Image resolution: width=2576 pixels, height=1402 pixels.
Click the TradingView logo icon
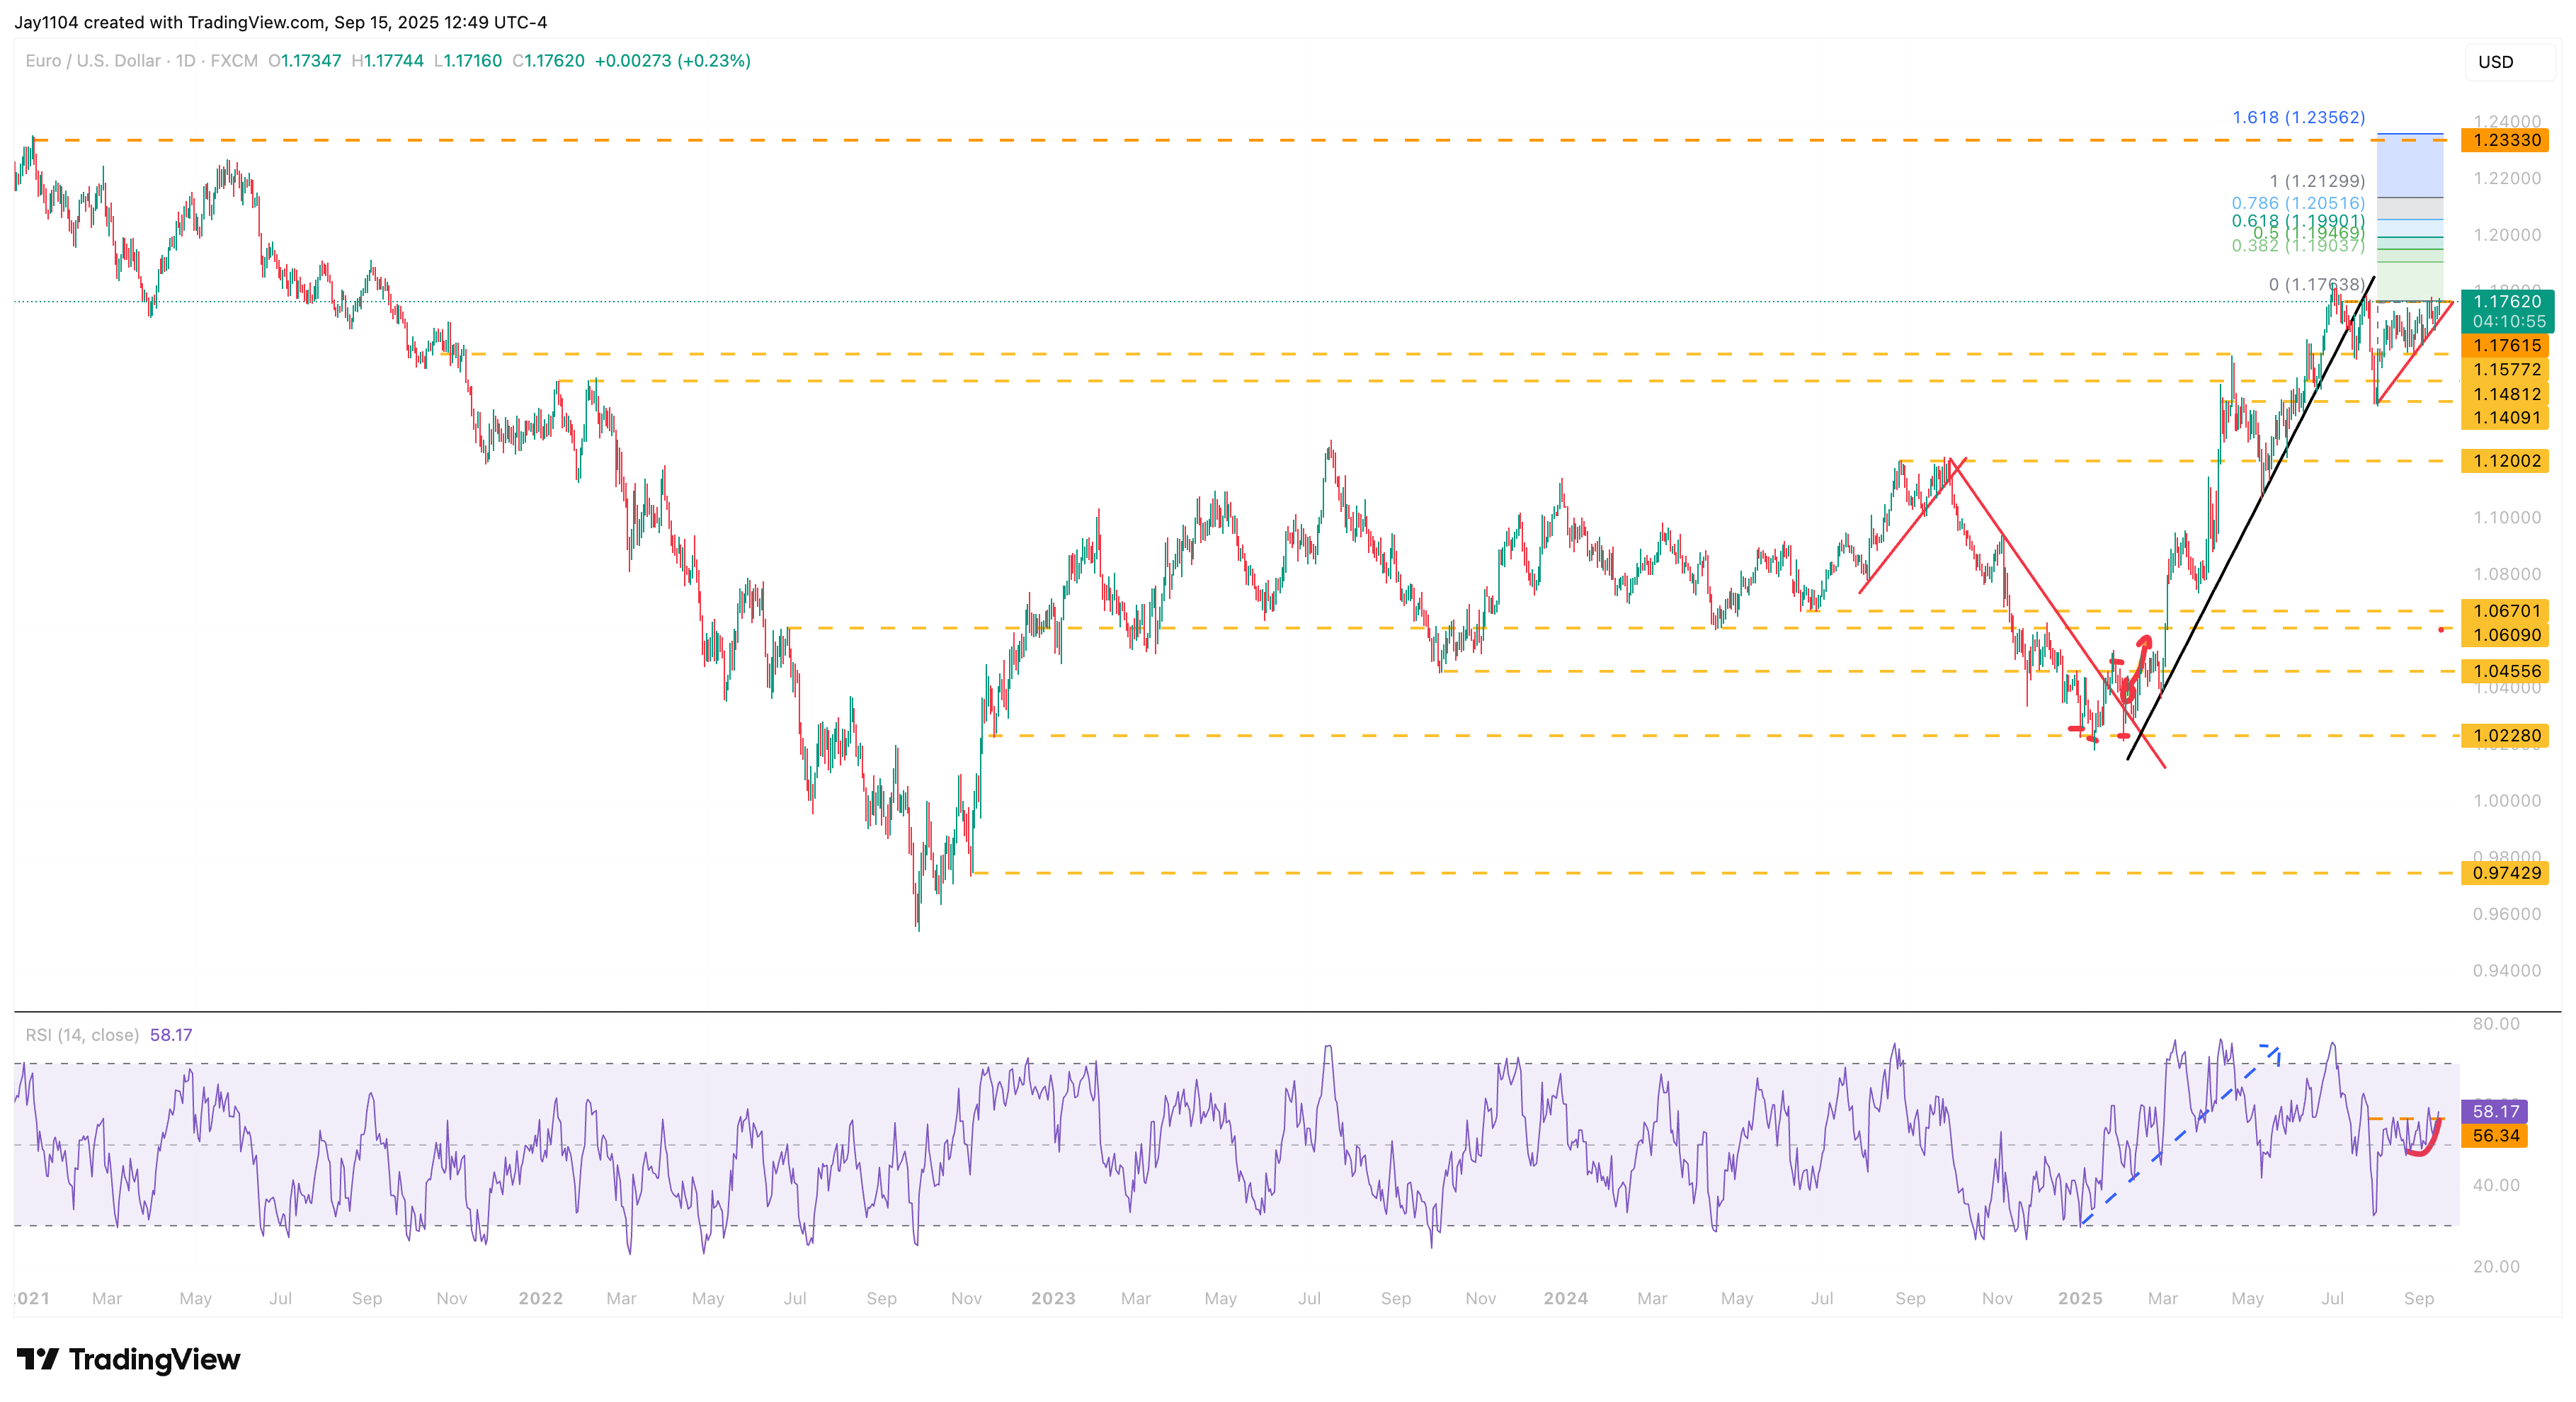point(38,1359)
